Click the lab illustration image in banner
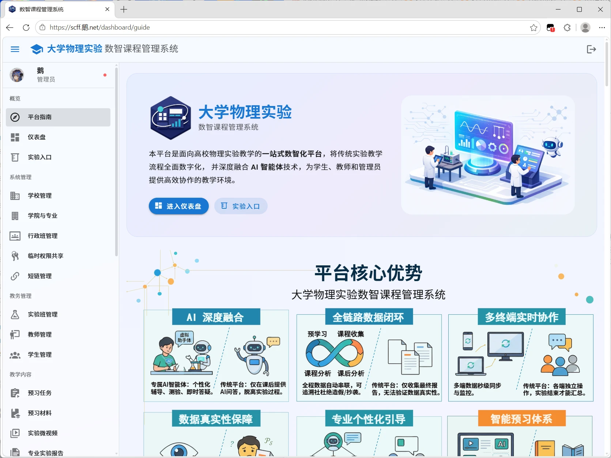This screenshot has height=458, width=611. point(488,155)
